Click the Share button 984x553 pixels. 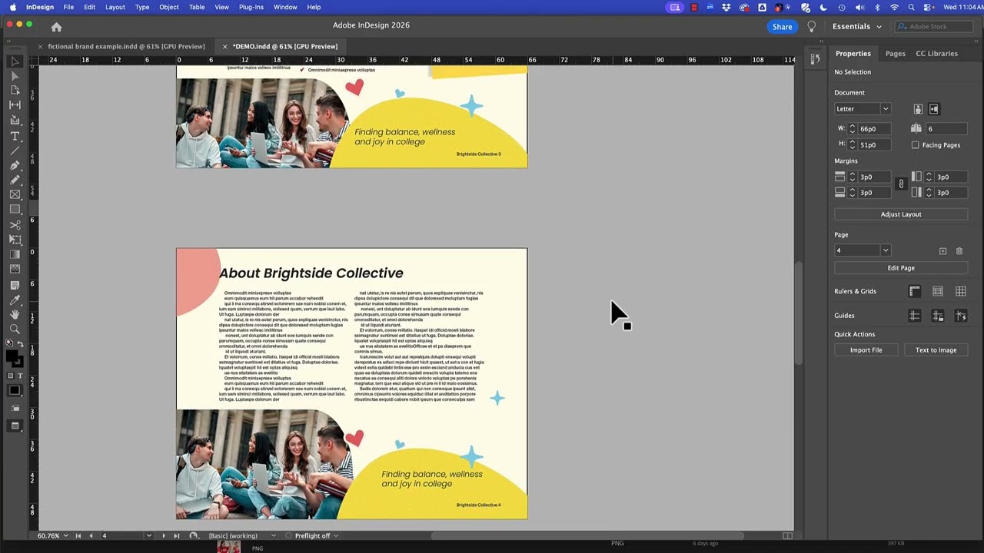tap(782, 26)
